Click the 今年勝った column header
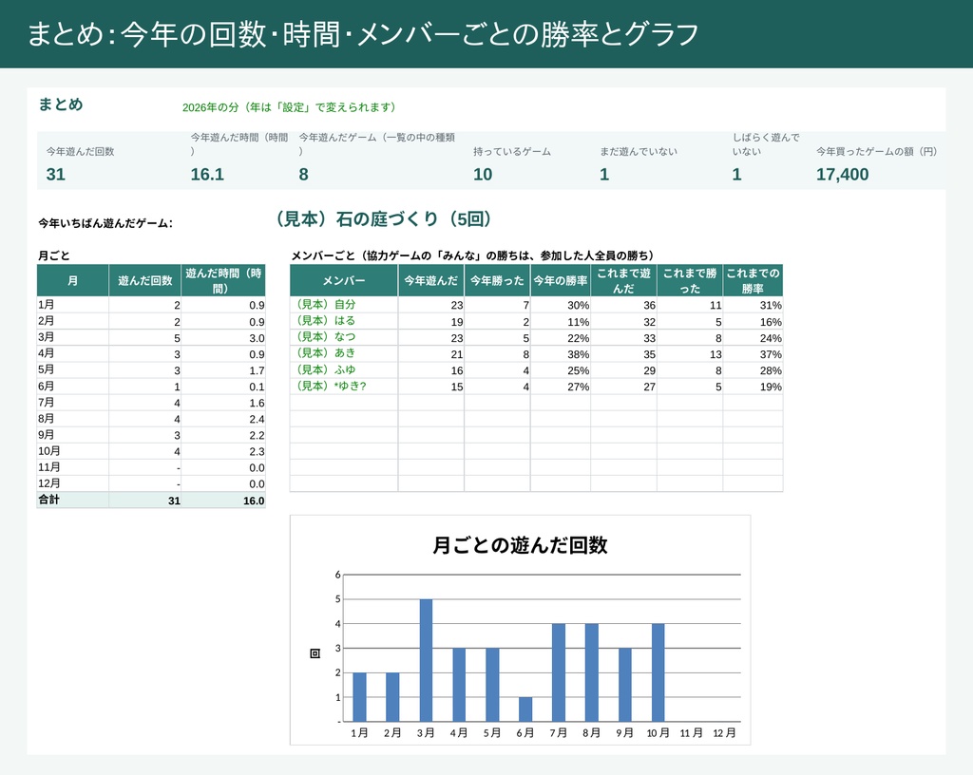The width and height of the screenshot is (973, 775). point(497,280)
